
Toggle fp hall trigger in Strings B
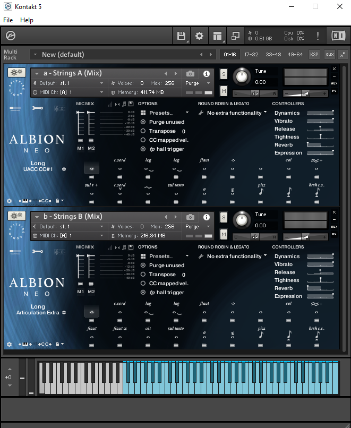click(143, 293)
